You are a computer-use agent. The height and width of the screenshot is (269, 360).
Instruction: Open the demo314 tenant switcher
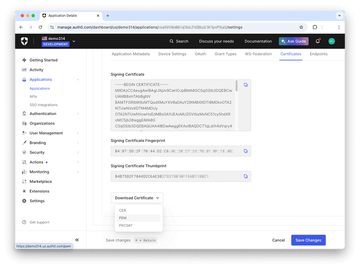pyautogui.click(x=58, y=41)
